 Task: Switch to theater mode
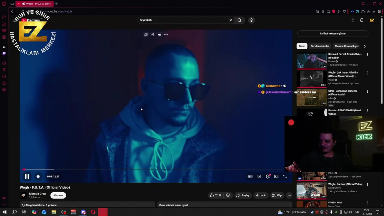(x=276, y=176)
